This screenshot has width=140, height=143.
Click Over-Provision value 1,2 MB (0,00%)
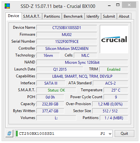110,104
